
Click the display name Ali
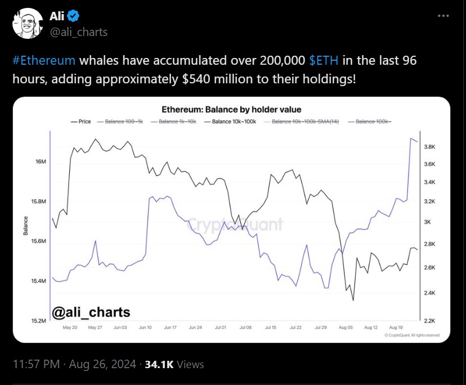pos(58,16)
